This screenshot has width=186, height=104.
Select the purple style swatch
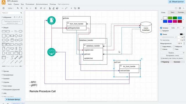tap(170, 21)
